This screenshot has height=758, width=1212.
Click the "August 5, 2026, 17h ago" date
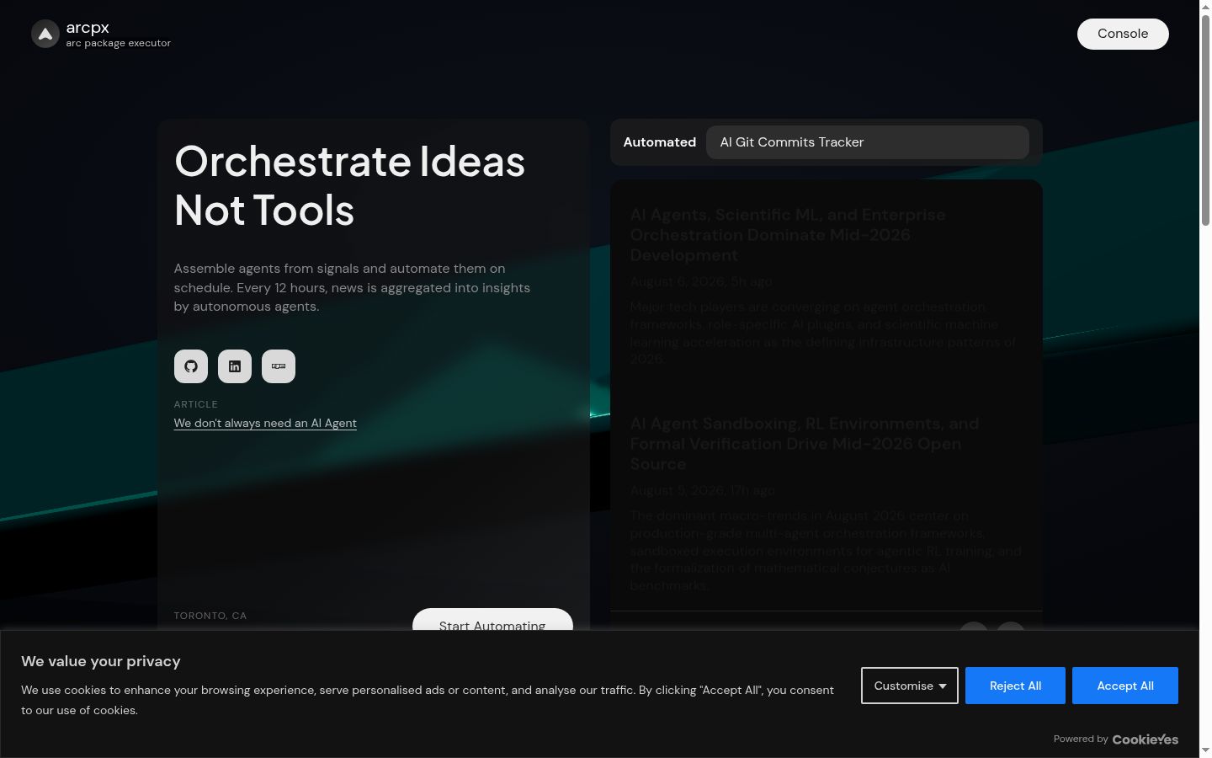(x=703, y=490)
